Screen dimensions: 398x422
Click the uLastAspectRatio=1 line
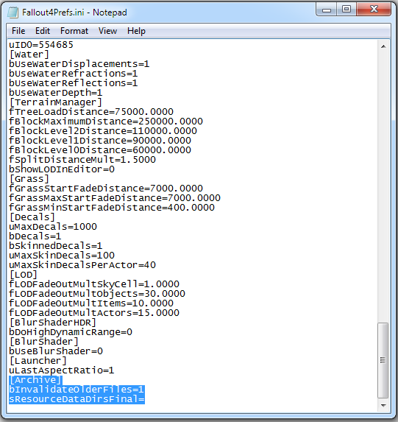click(62, 370)
